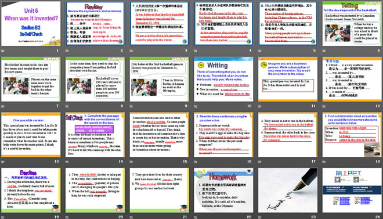The width and height of the screenshot is (383, 219).
Task: Click the animation star under slide 22
Action: (196, 217)
